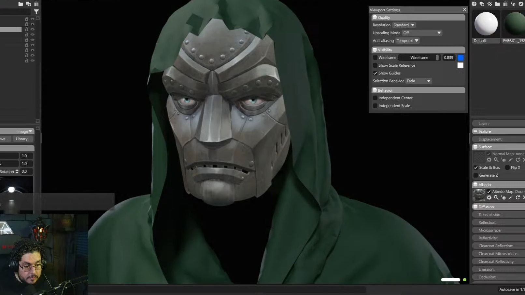
Task: Enable the Wireframe checkbox
Action: tap(375, 58)
